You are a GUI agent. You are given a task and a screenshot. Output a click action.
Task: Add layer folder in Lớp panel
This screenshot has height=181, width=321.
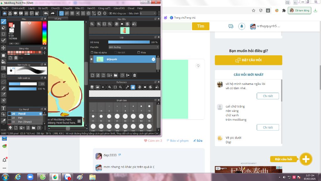(116, 75)
